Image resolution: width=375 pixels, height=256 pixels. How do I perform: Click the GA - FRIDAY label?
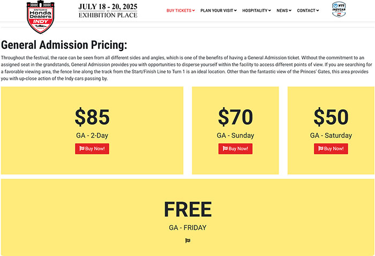tap(187, 228)
